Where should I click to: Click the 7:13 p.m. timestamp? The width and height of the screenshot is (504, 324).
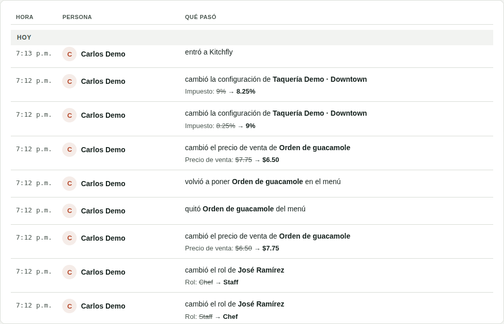pyautogui.click(x=34, y=53)
